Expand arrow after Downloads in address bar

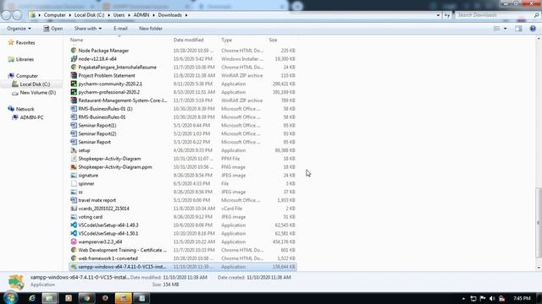(186, 15)
